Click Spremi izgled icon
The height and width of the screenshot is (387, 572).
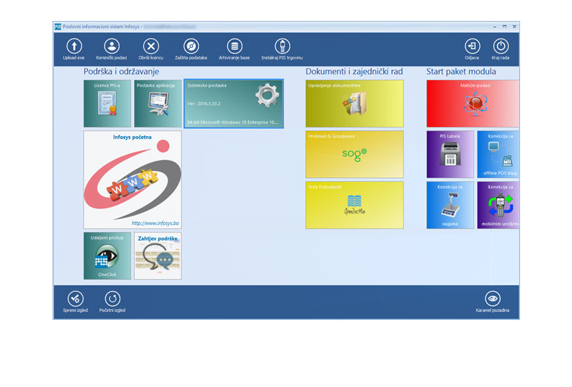[x=76, y=299]
